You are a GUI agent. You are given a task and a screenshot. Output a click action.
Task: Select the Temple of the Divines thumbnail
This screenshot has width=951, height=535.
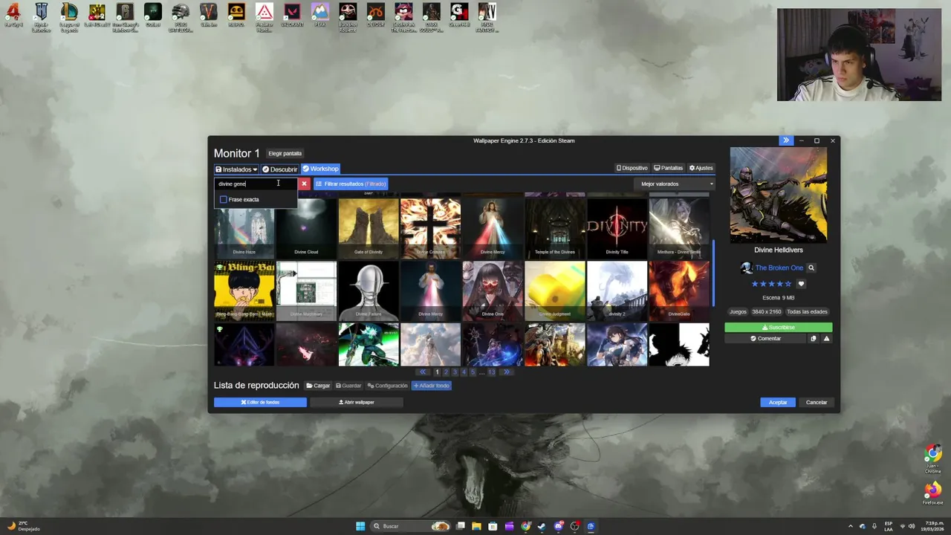point(555,227)
